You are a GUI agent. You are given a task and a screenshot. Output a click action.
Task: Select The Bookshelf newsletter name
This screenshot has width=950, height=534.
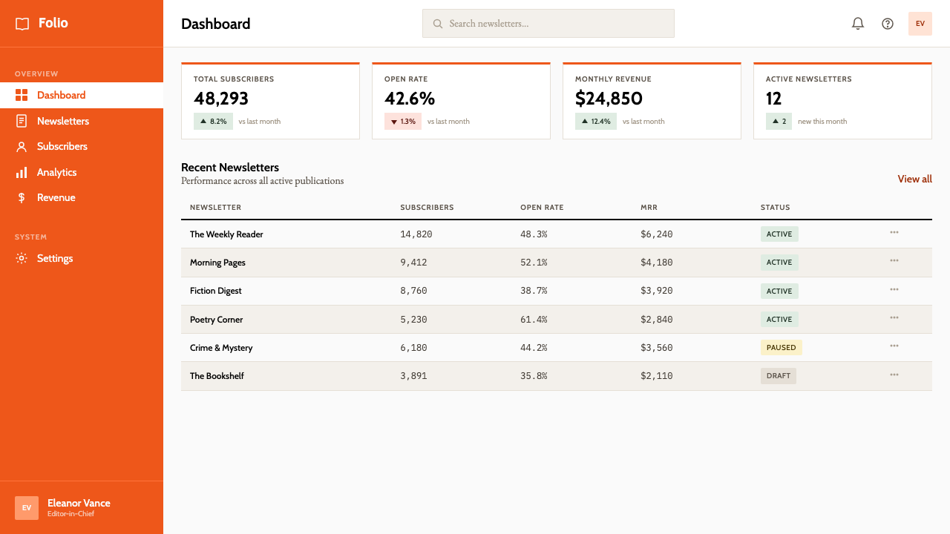click(217, 376)
